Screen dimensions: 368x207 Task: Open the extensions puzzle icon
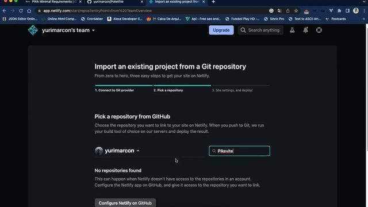(x=339, y=11)
